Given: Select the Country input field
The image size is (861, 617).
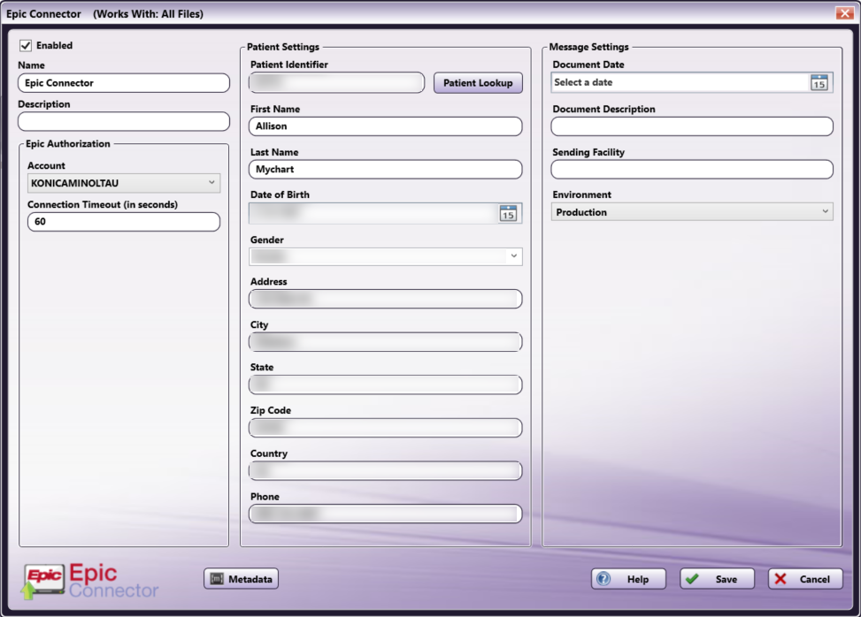Looking at the screenshot, I should [386, 470].
